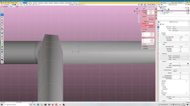The height and width of the screenshot is (106, 190).
Task: Activate the Loop Cut tool
Action: (2, 42)
